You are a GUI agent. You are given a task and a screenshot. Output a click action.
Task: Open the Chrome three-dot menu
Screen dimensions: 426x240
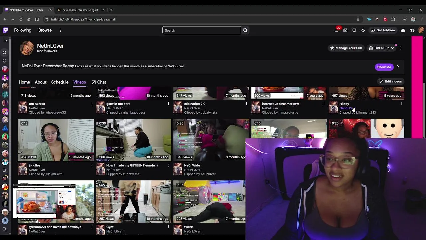click(x=421, y=19)
